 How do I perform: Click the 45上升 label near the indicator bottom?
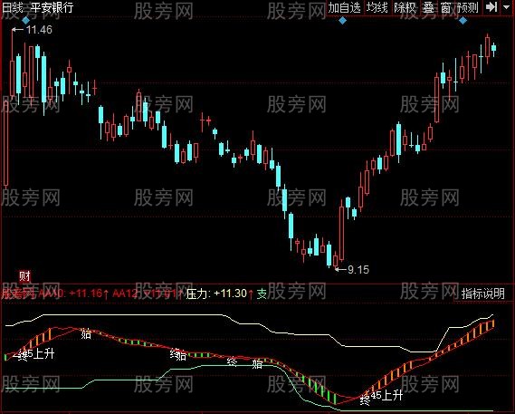point(386,395)
